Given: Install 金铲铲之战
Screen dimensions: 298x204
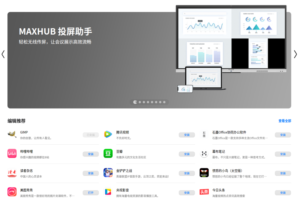Looking at the screenshot, I should 187,173.
